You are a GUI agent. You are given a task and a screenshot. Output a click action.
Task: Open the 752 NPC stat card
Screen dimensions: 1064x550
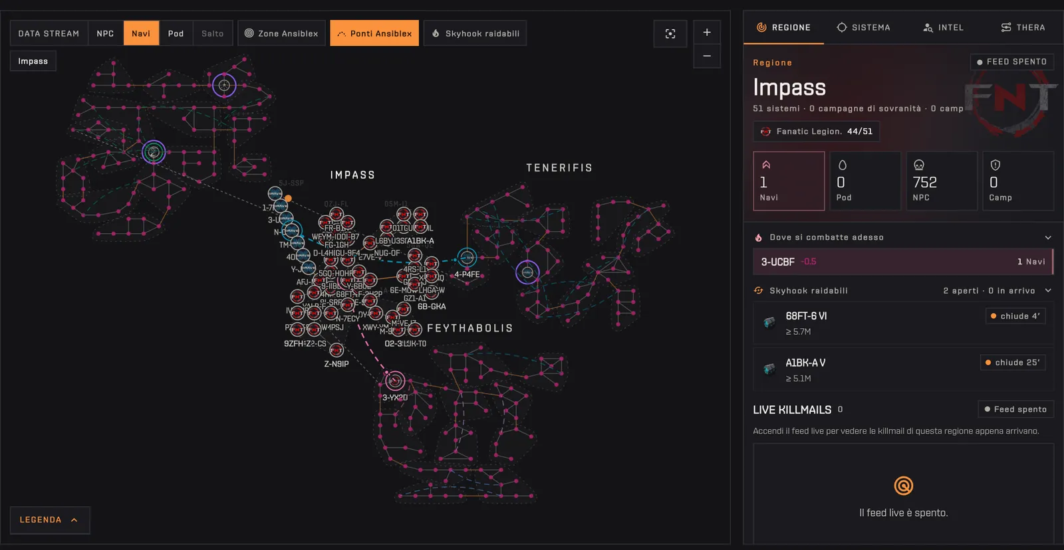[942, 181]
